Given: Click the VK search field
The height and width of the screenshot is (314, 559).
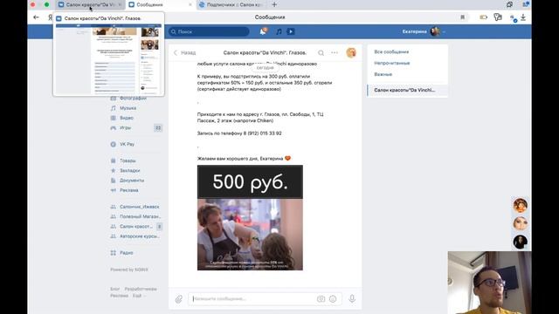Looking at the screenshot, I should click(209, 31).
